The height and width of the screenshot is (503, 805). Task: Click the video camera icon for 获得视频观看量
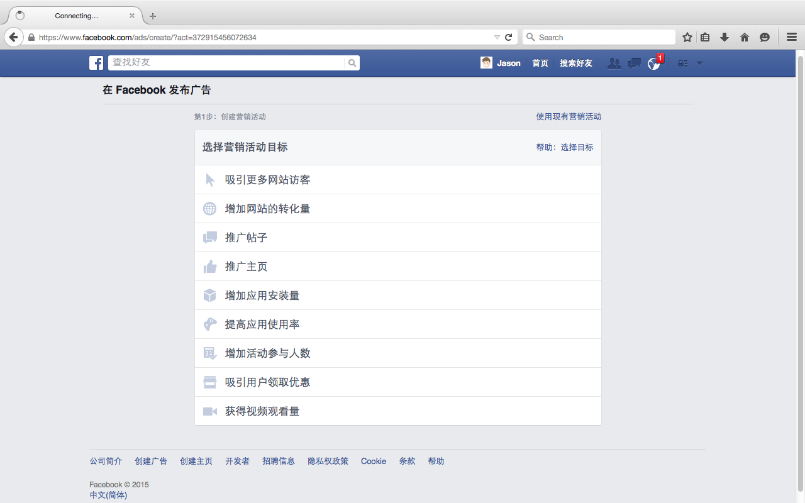point(210,411)
